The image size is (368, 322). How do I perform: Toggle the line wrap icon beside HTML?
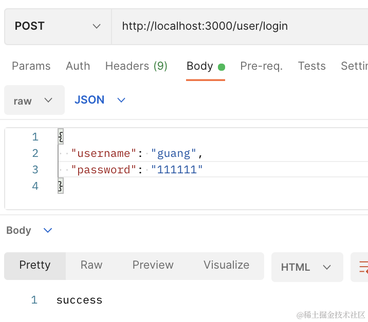click(363, 267)
